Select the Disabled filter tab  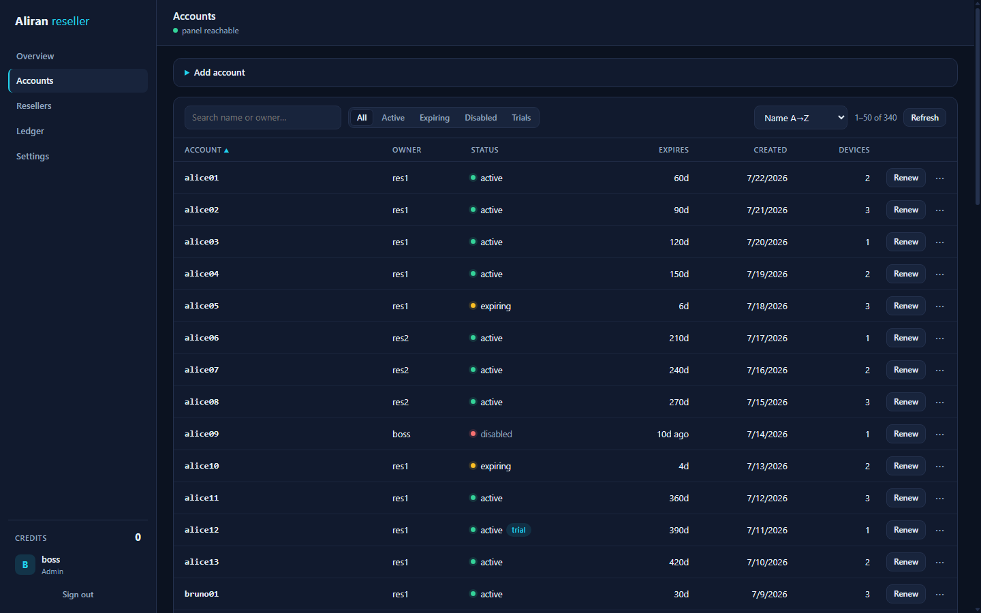click(481, 118)
